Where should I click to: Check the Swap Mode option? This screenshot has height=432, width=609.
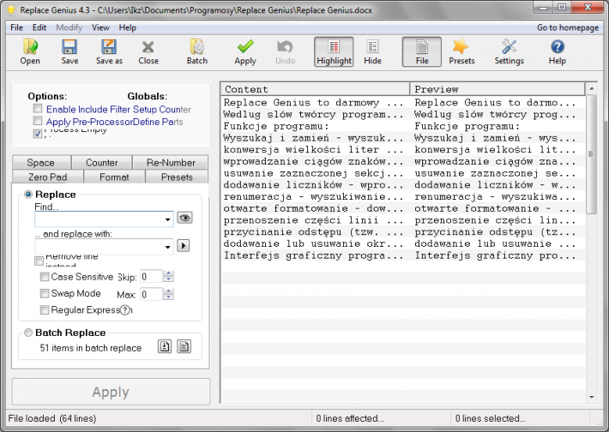click(x=45, y=293)
